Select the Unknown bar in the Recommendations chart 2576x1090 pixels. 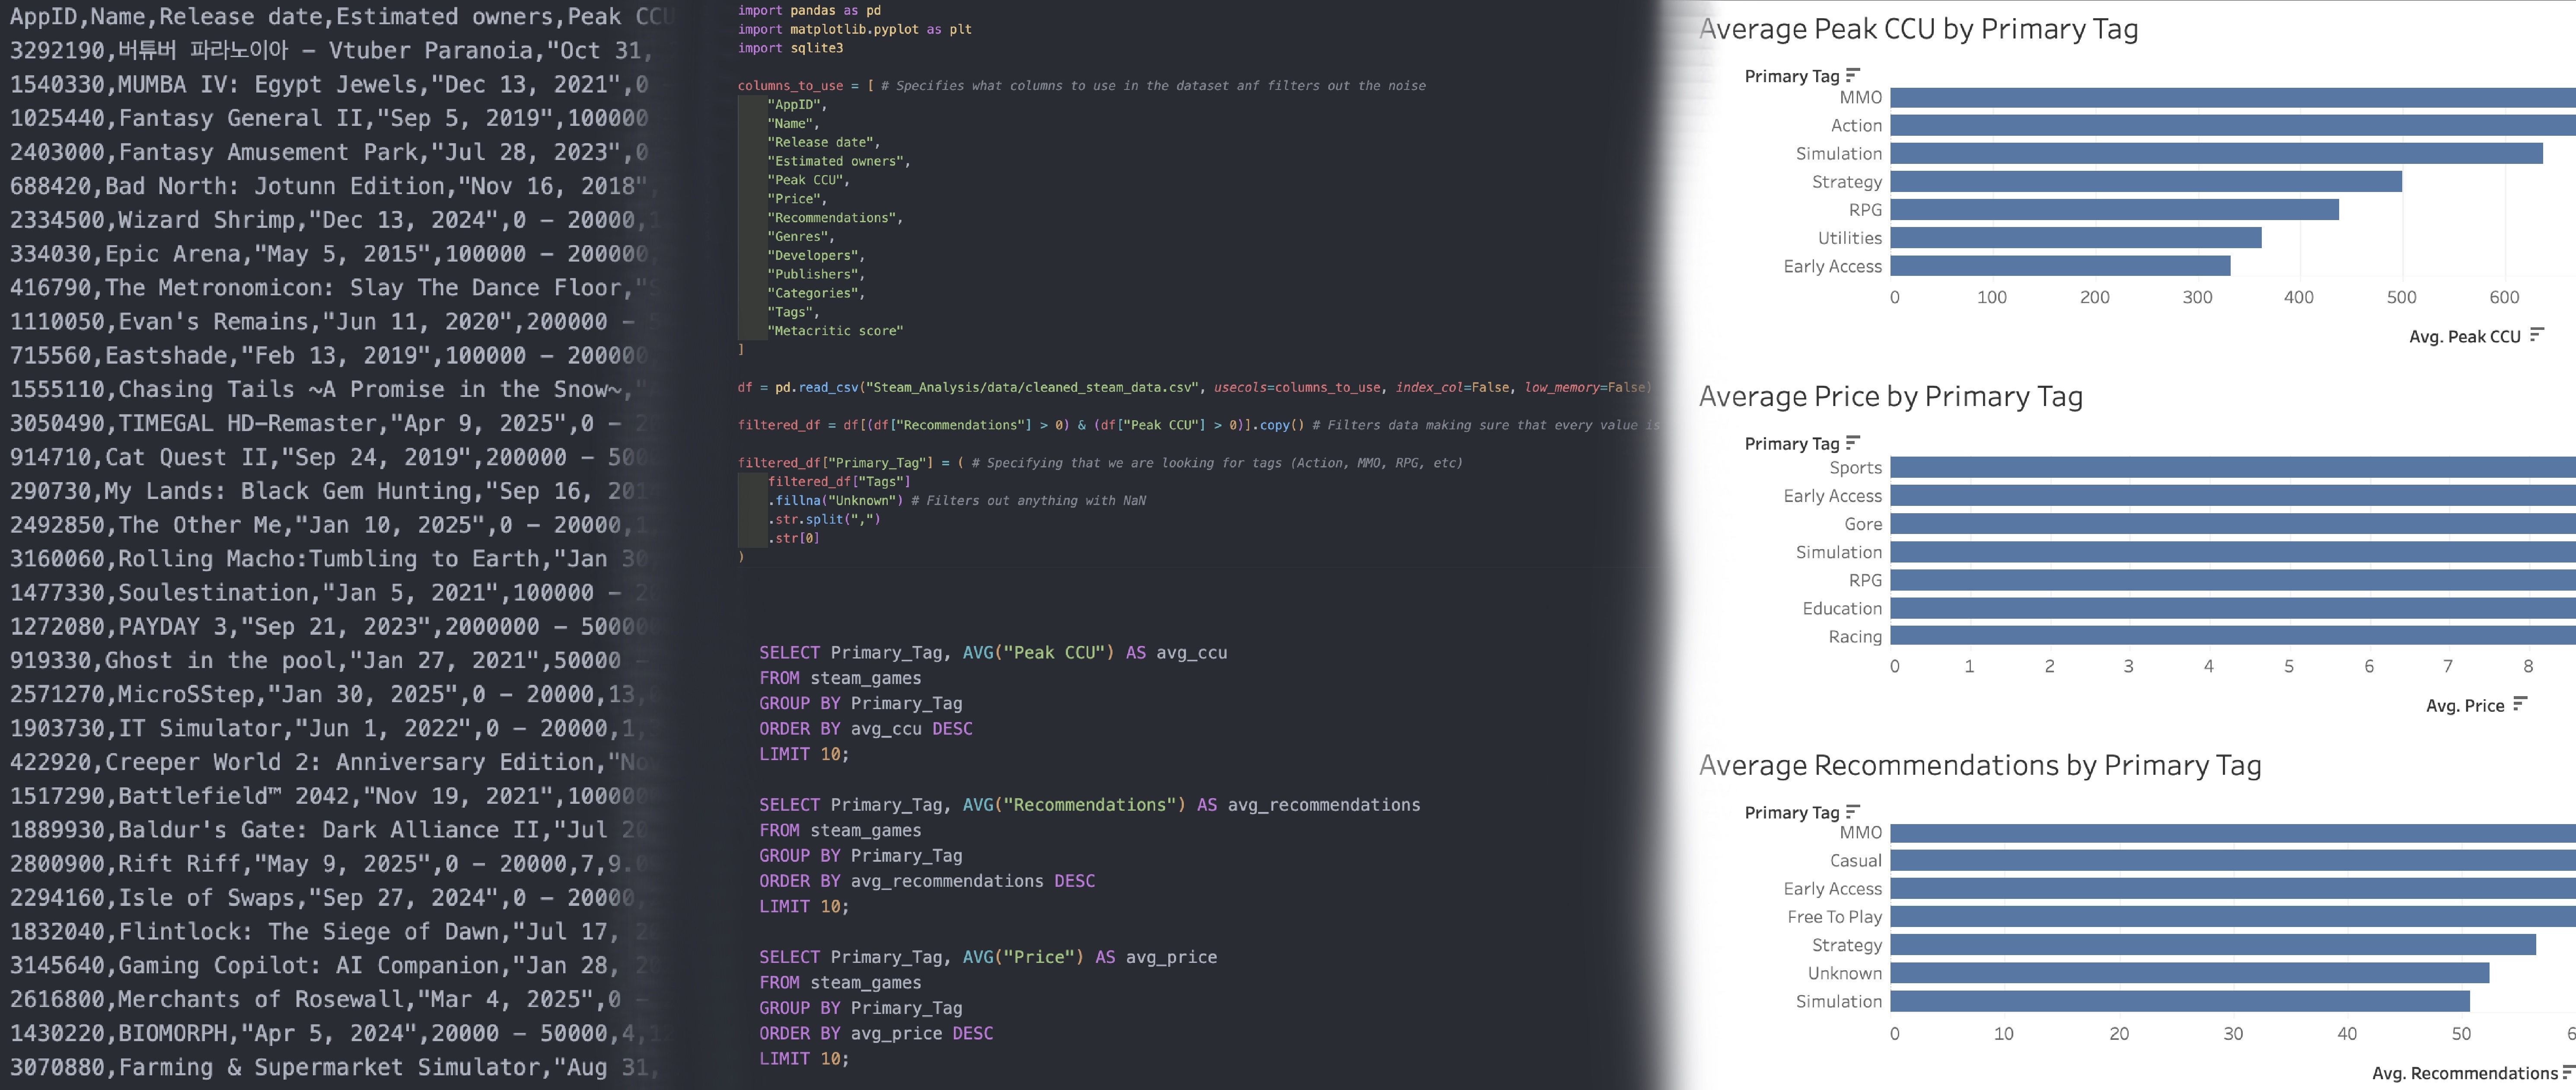2190,973
